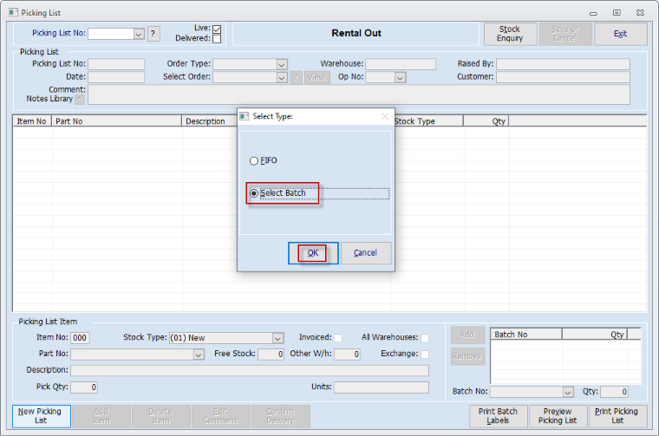
Task: Click the Qty column header in the items grid
Action: (x=486, y=121)
